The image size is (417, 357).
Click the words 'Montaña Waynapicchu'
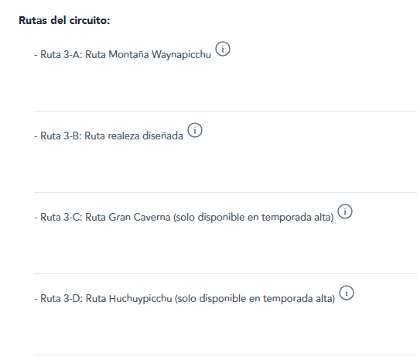point(160,55)
